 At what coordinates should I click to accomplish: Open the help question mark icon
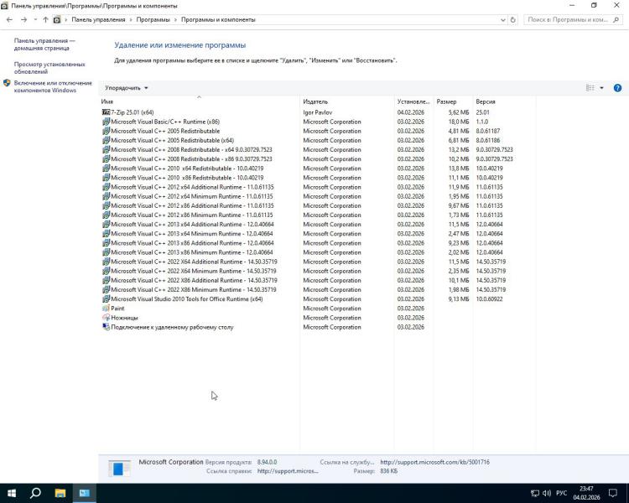tap(617, 88)
